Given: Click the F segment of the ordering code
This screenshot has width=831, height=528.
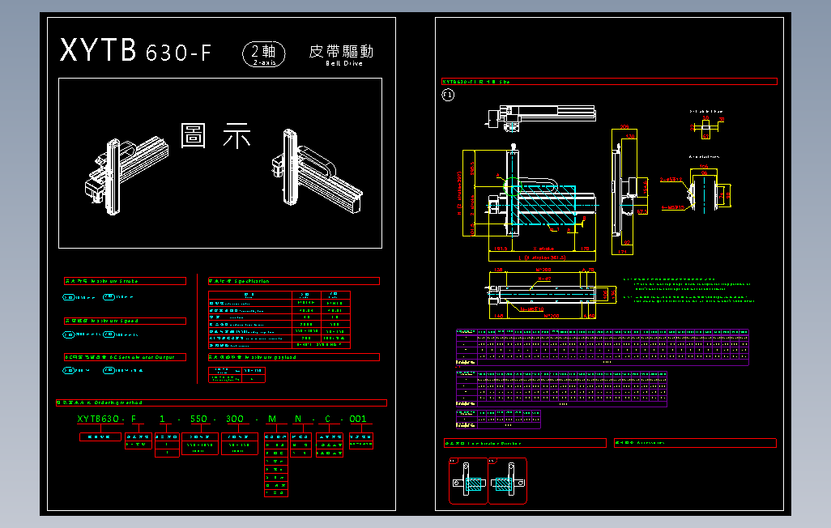Looking at the screenshot, I should [134, 419].
